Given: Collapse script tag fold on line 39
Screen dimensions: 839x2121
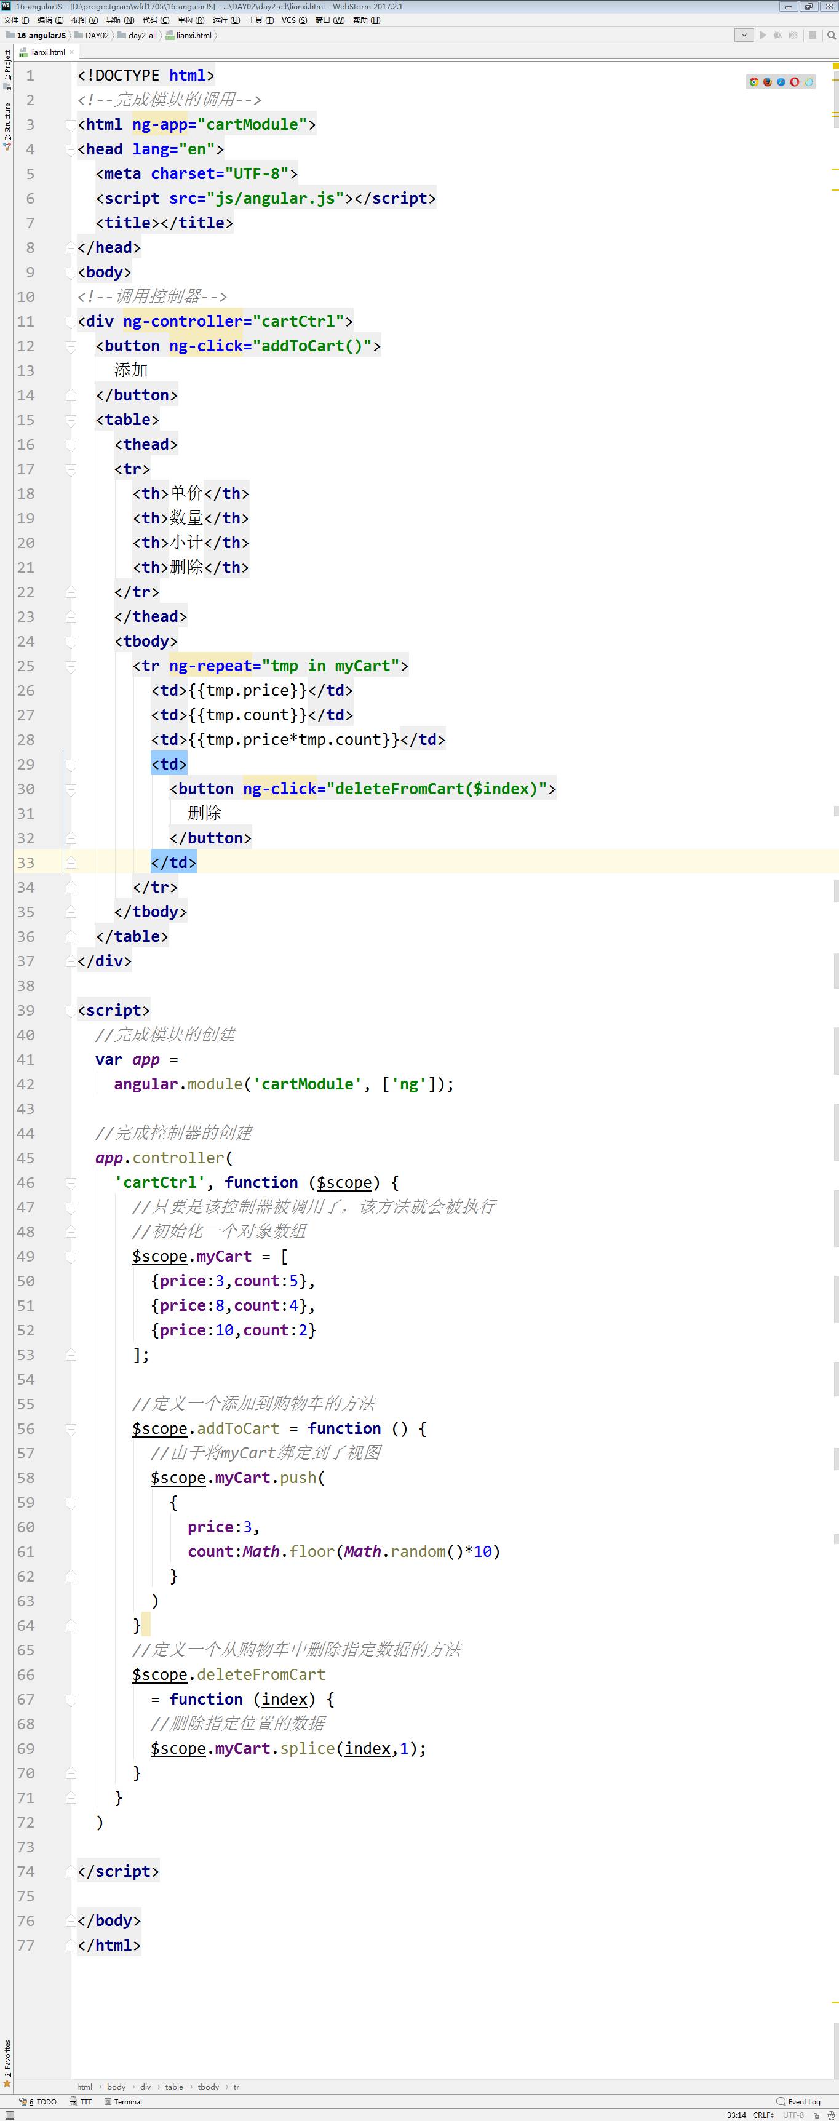Looking at the screenshot, I should [x=71, y=1011].
